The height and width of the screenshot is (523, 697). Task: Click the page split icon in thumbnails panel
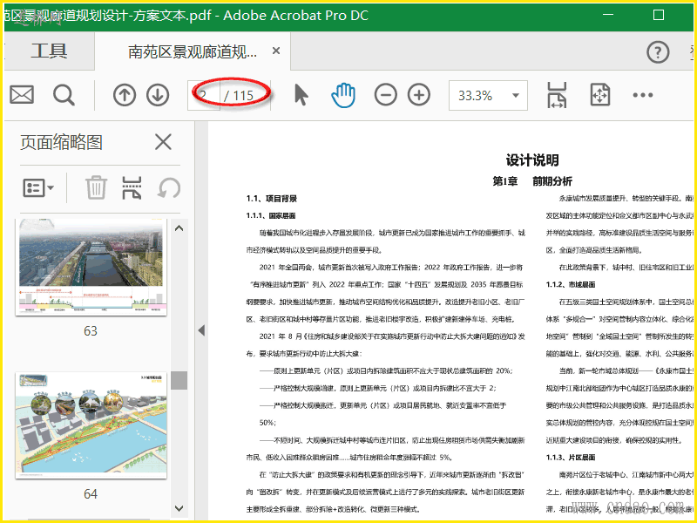tap(132, 187)
